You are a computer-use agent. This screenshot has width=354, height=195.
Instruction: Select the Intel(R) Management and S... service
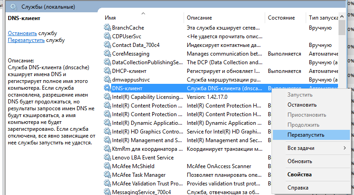(147, 140)
